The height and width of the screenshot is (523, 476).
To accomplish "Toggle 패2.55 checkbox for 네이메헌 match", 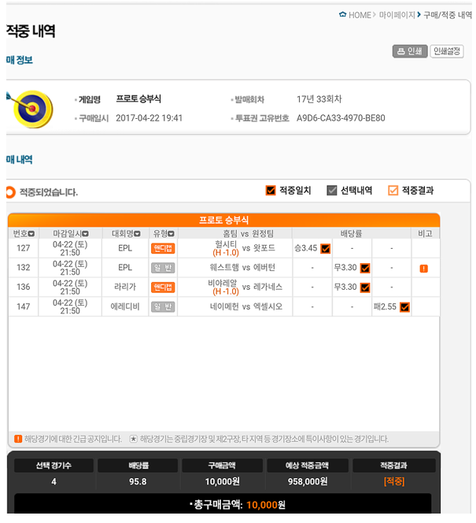I will click(x=404, y=307).
